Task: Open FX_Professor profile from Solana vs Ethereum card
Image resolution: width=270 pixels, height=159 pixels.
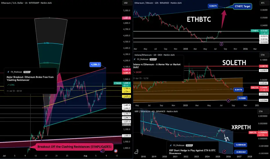Action: point(143,59)
